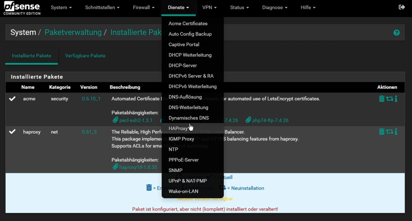Image resolution: width=412 pixels, height=221 pixels.
Task: Click the logout icon in top bar
Action: (x=401, y=7)
